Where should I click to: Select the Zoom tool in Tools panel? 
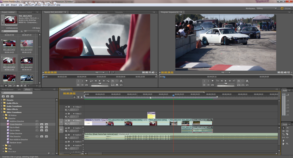point(287,144)
